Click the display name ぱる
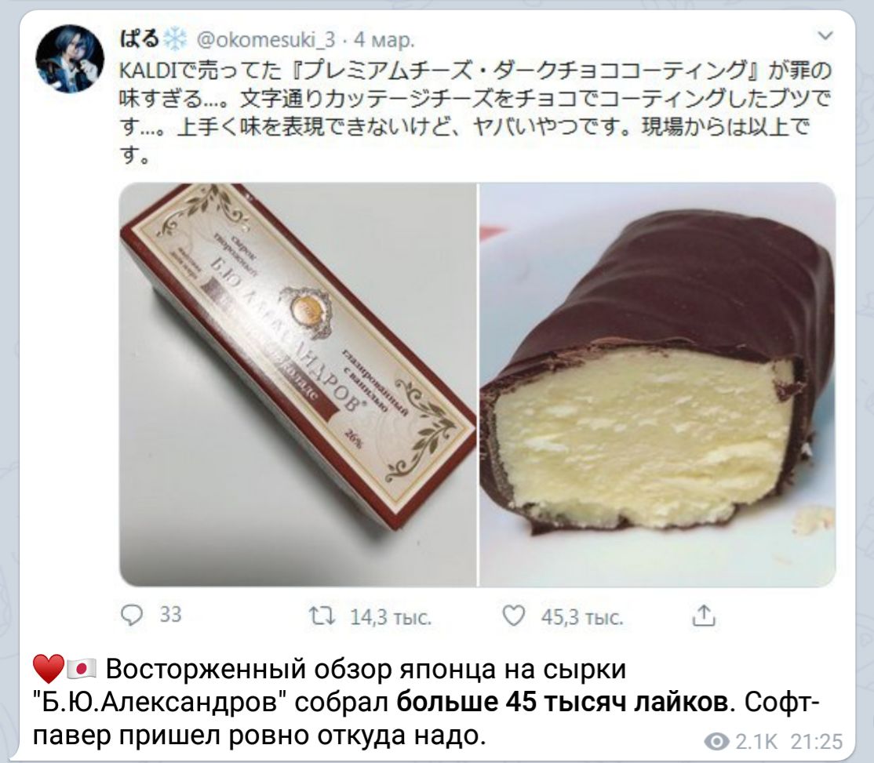The height and width of the screenshot is (763, 874). (140, 38)
